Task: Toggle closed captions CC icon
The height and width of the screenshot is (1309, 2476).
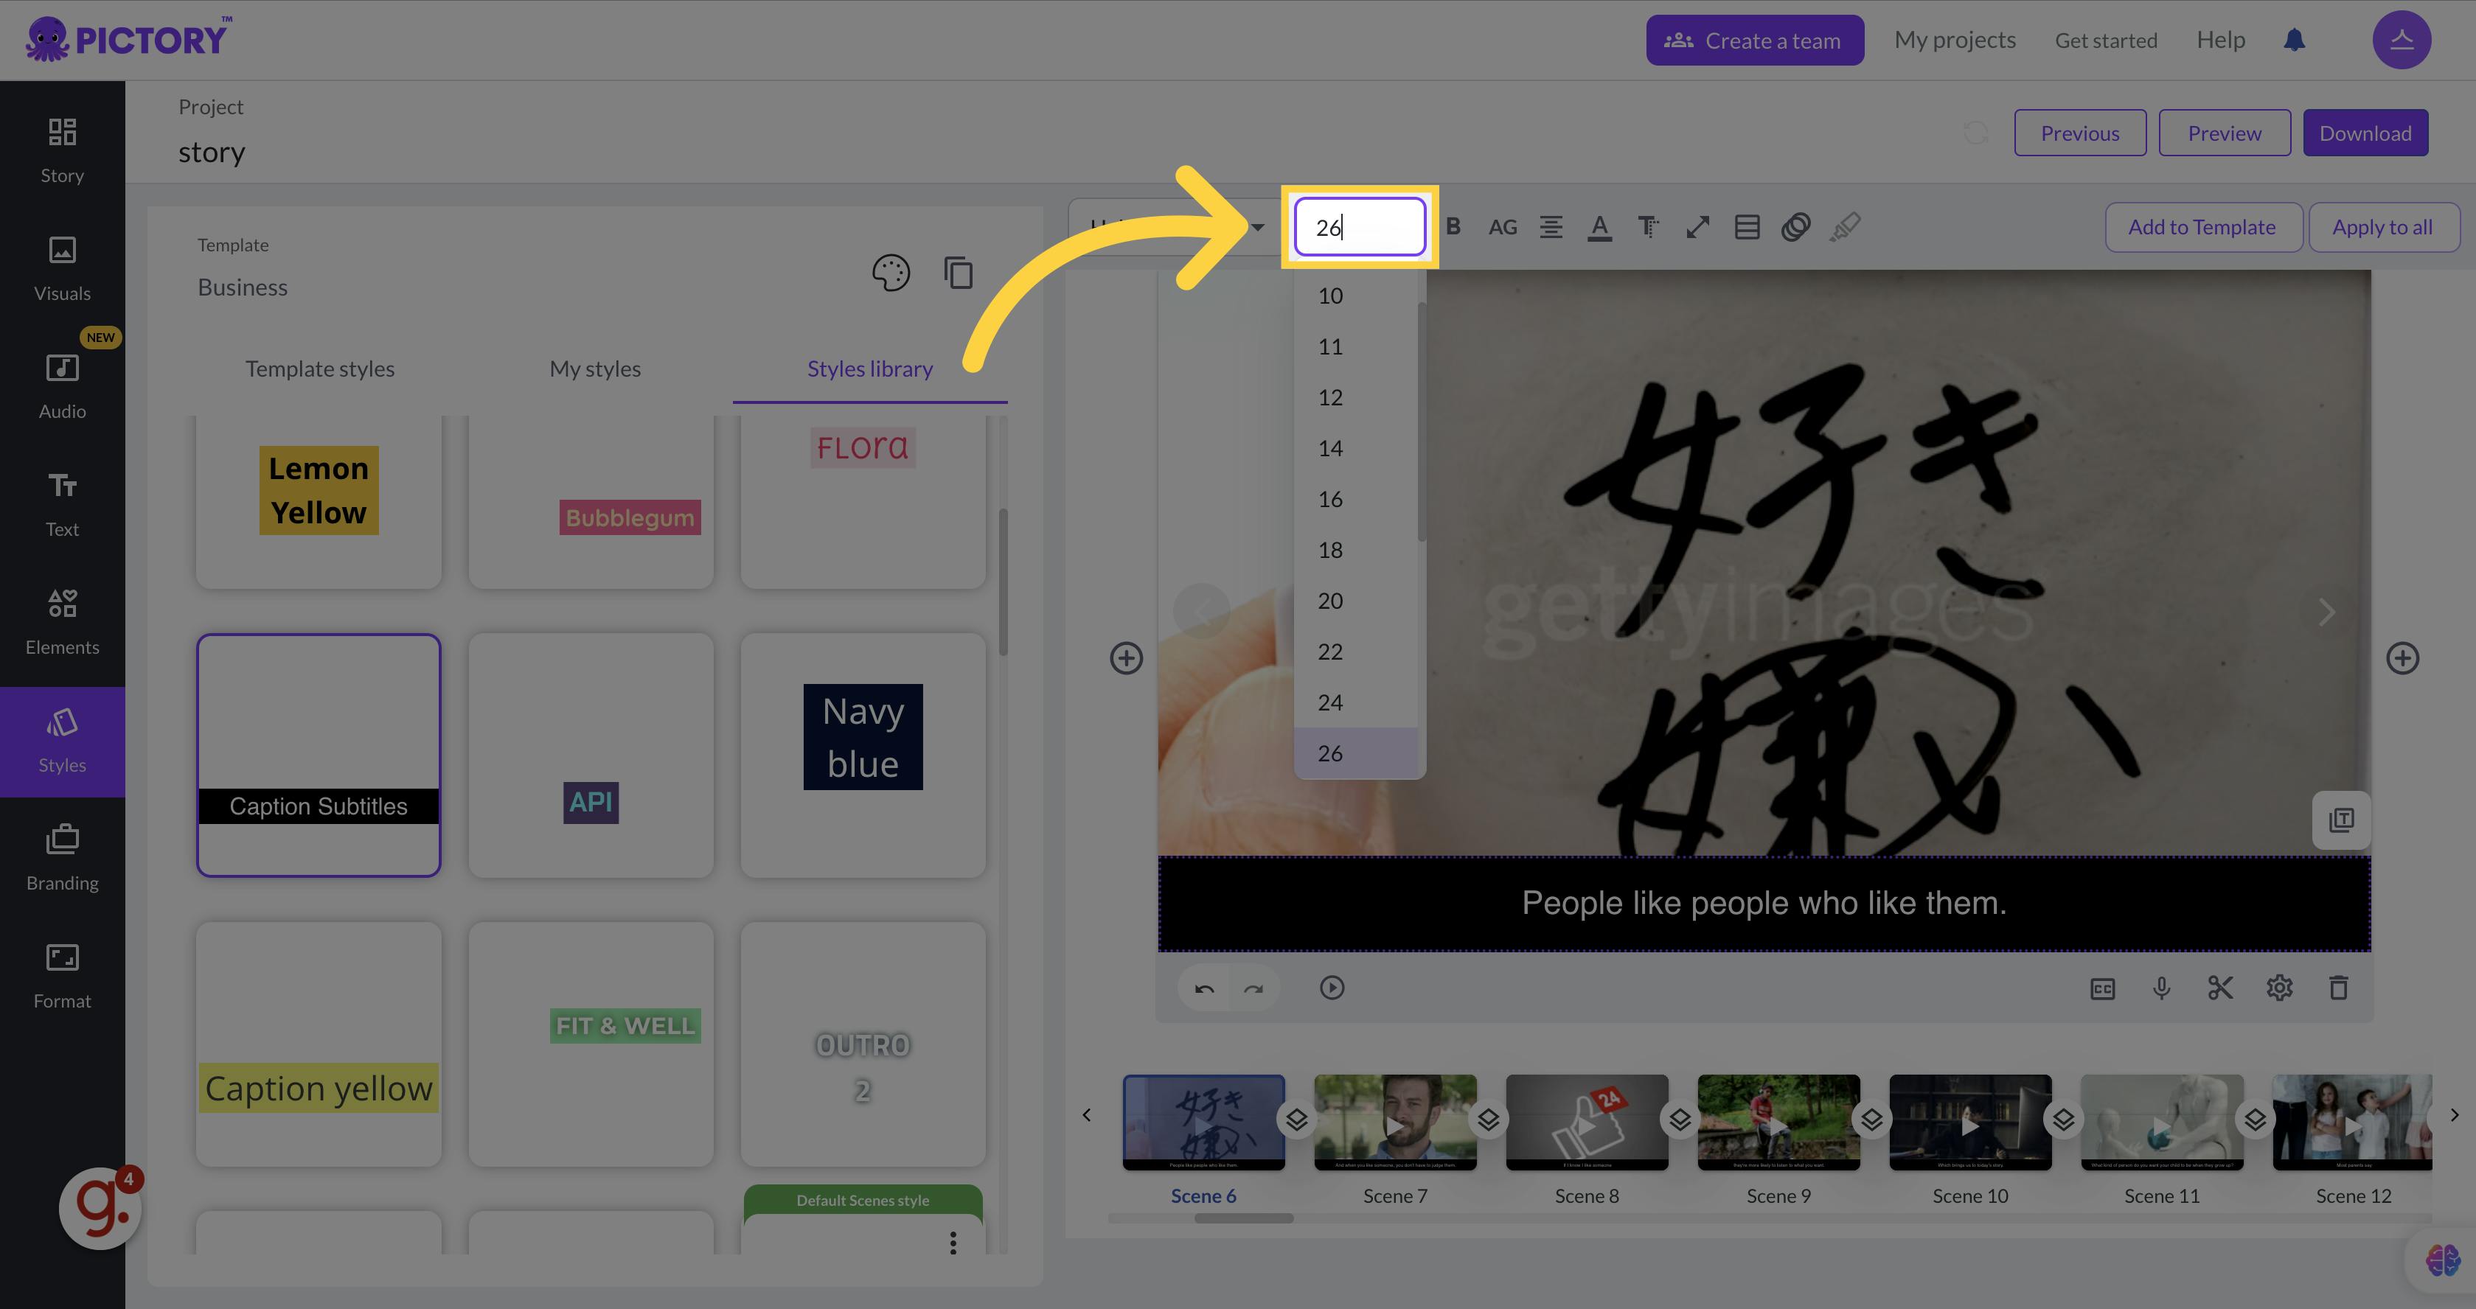Action: 2103,989
